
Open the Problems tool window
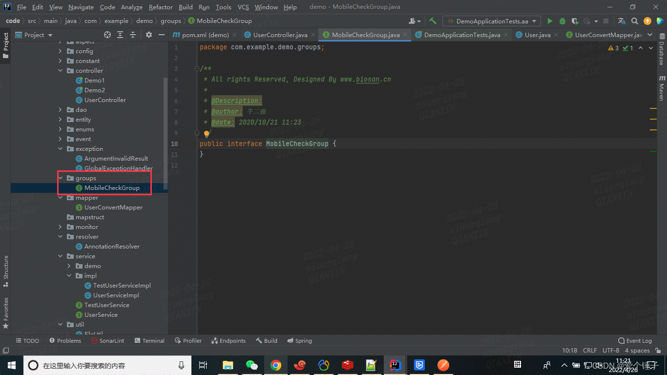coord(65,341)
